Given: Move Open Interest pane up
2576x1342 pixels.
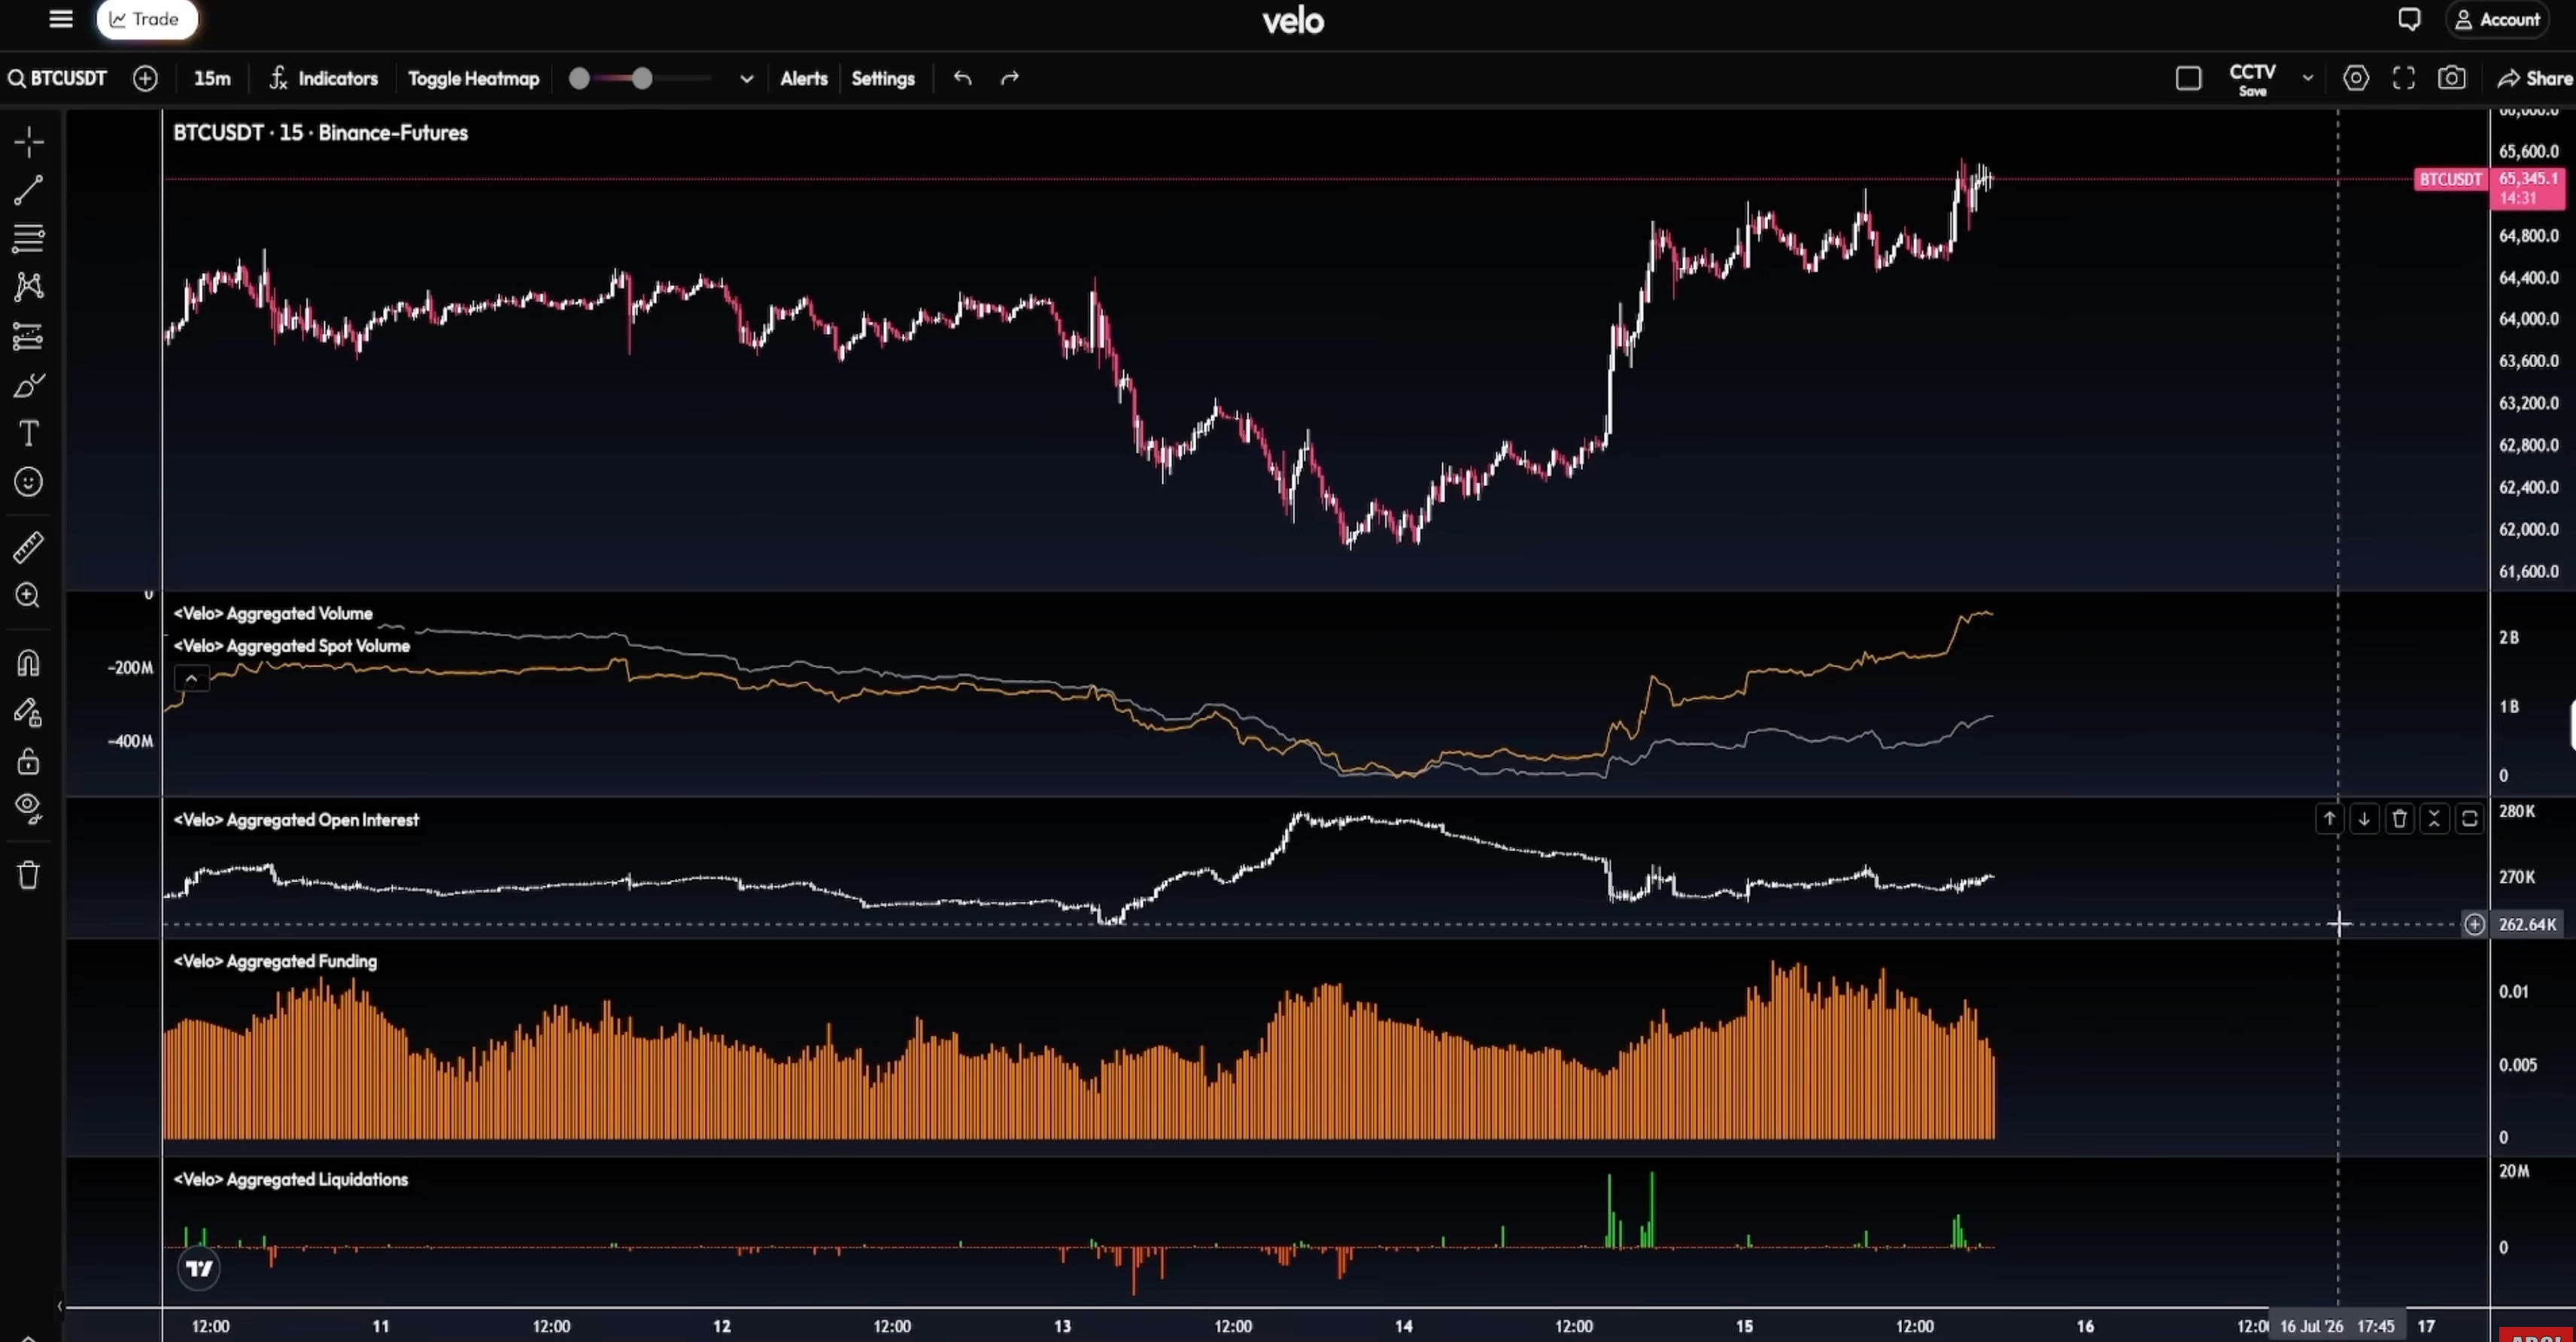Looking at the screenshot, I should point(2329,819).
